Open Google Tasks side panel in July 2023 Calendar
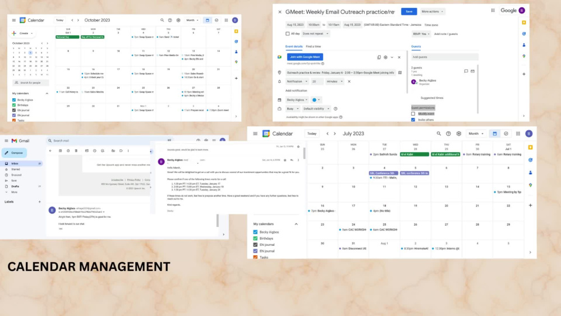 click(x=530, y=160)
